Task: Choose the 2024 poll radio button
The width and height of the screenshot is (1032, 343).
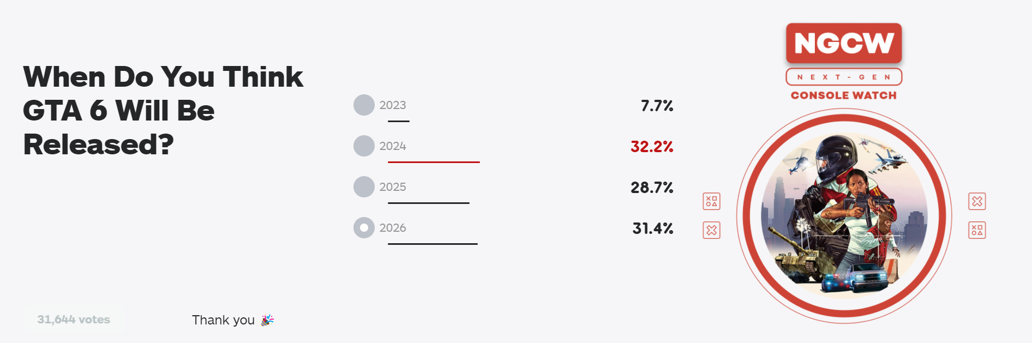Action: [364, 146]
